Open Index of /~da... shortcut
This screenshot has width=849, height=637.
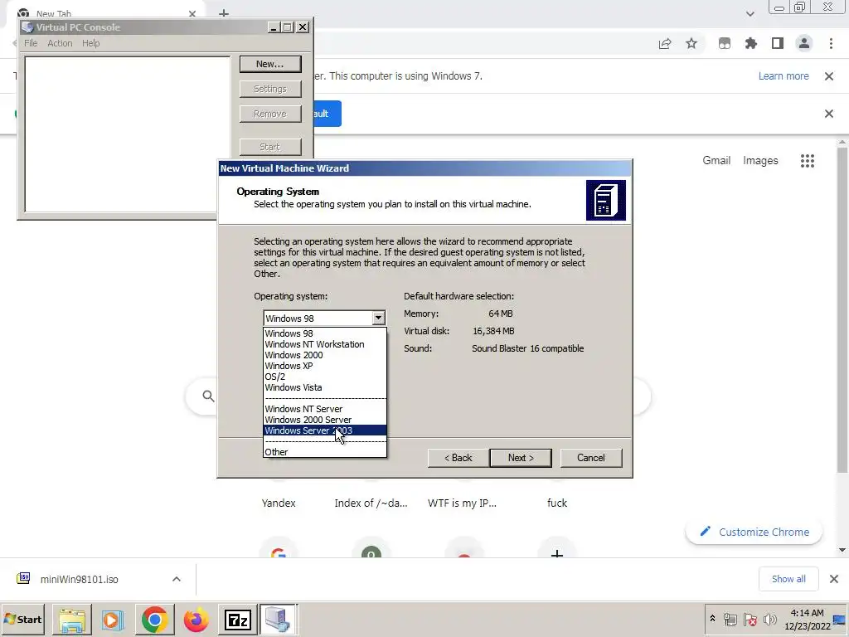pyautogui.click(x=371, y=503)
